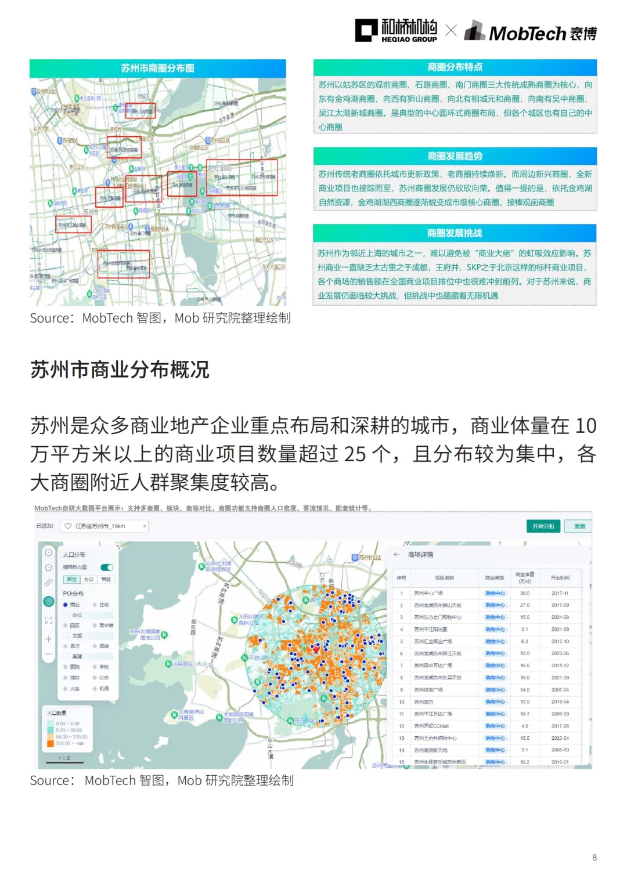The width and height of the screenshot is (627, 886).
Task: Check the 办公 category checkbox
Action: [x=66, y=615]
